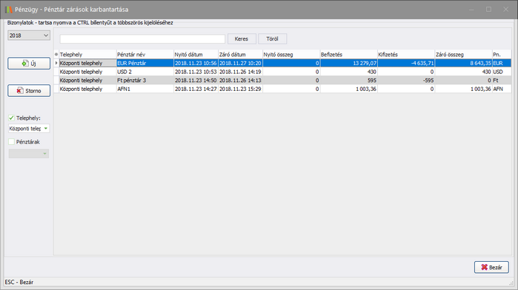The width and height of the screenshot is (518, 290).
Task: Sort by Telephely column header
Action: 87,55
